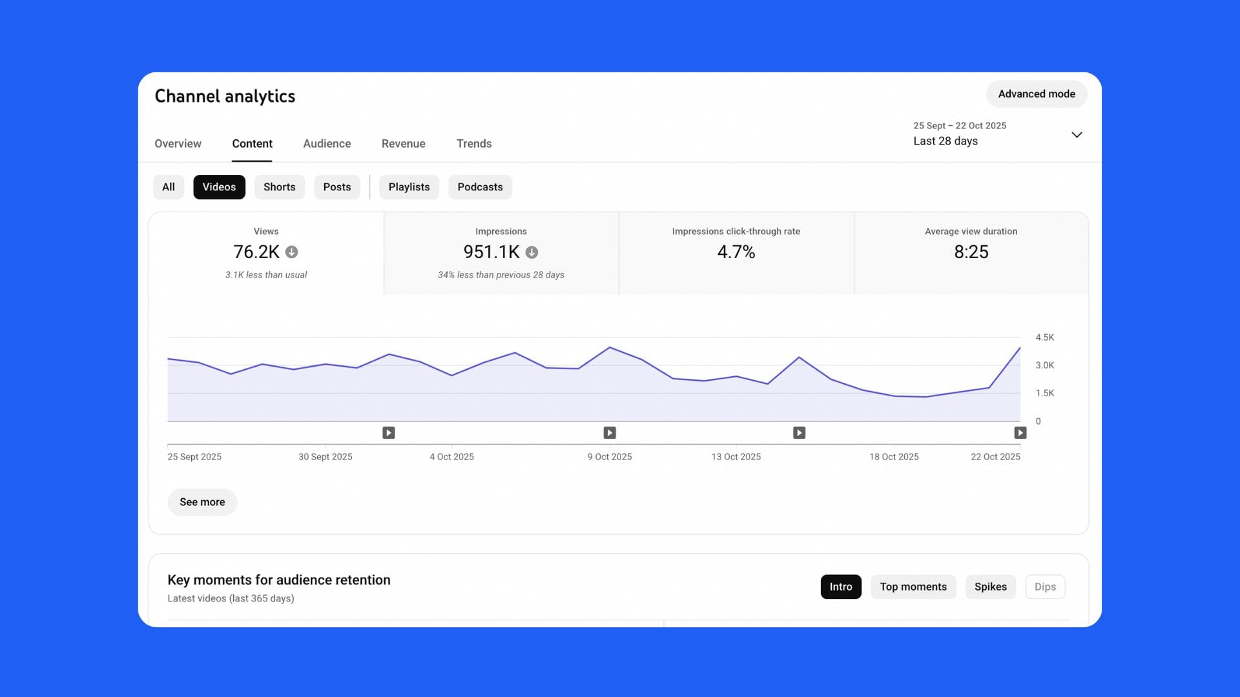
Task: Click the video marker icon after 13 Oct
Action: click(x=799, y=433)
